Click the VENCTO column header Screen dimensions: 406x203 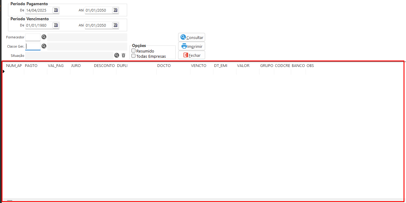199,66
